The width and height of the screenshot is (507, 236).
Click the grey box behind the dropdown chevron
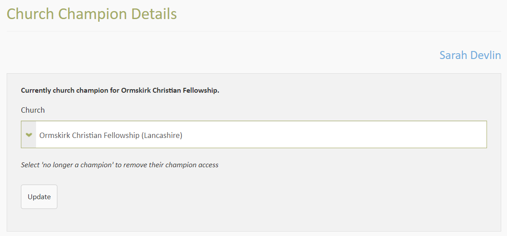click(29, 141)
